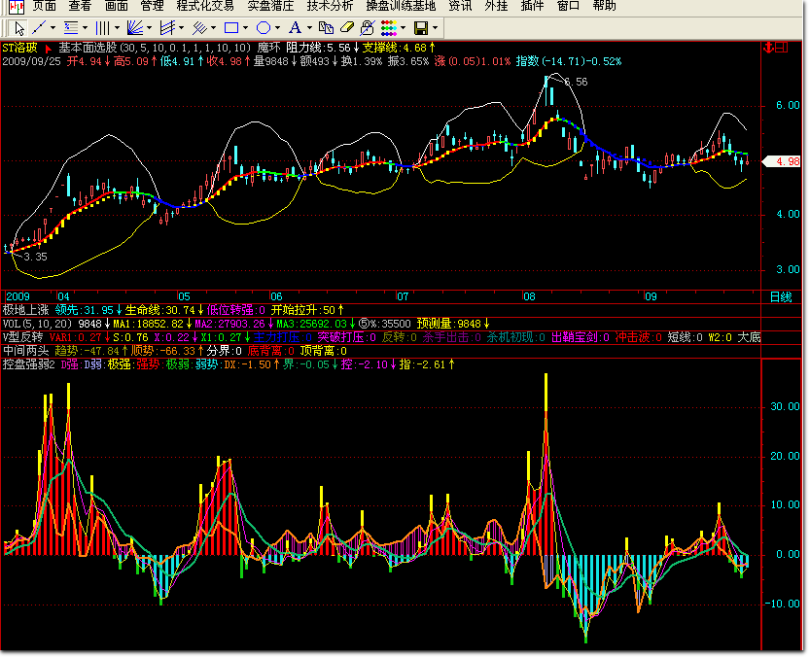Screen dimensions: 810x657
Task: Select the parallel channel lines tool
Action: click(167, 28)
